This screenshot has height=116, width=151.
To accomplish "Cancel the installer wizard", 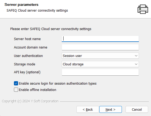I will pos(137,109).
